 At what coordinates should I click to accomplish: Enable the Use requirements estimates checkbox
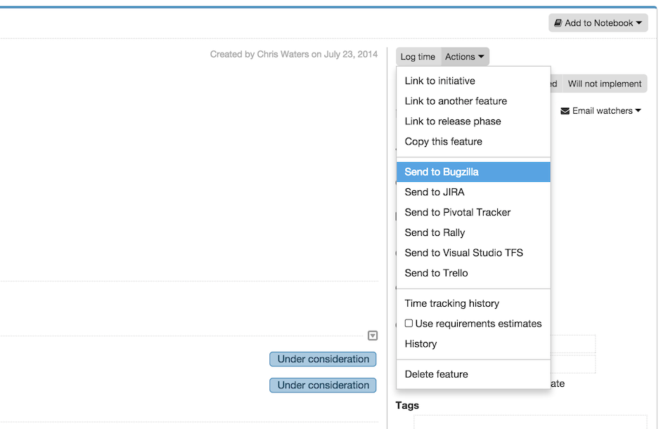click(x=409, y=323)
